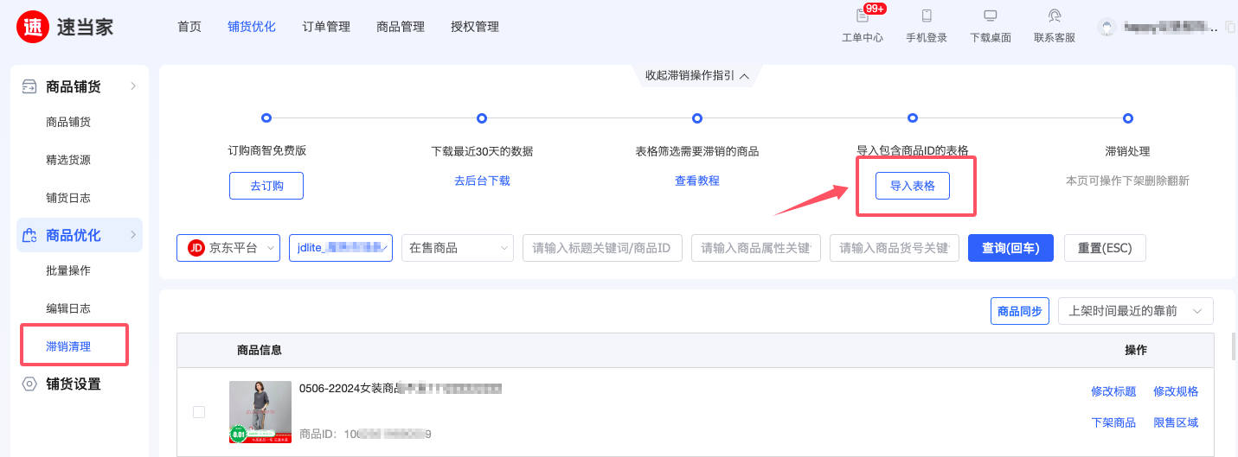Screen dimensions: 1238x457
Task: Tick the checkbox for the first product row
Action: click(199, 412)
